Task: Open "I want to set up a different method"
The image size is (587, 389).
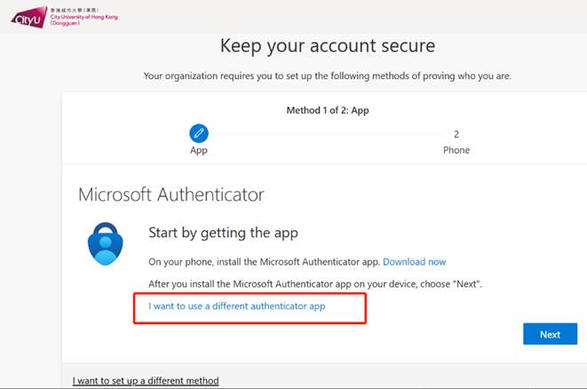Action: tap(146, 381)
